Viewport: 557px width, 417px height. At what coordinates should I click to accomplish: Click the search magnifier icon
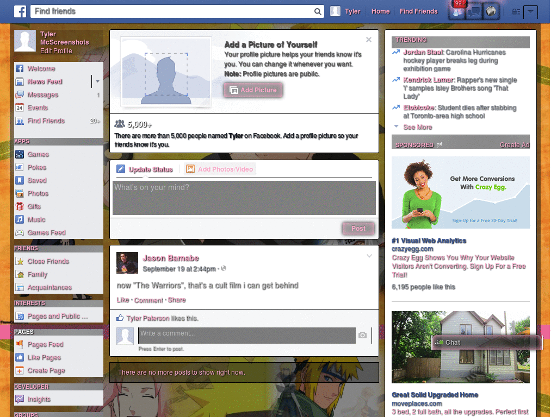coord(318,11)
